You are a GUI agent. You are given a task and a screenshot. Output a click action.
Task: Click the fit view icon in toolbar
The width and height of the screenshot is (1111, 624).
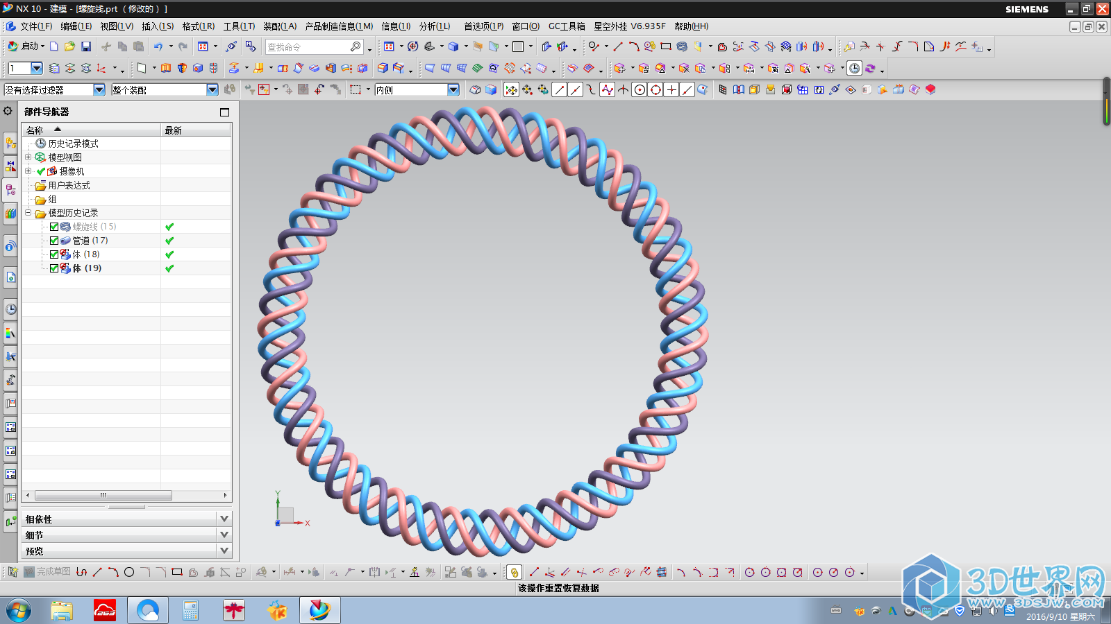tap(389, 46)
